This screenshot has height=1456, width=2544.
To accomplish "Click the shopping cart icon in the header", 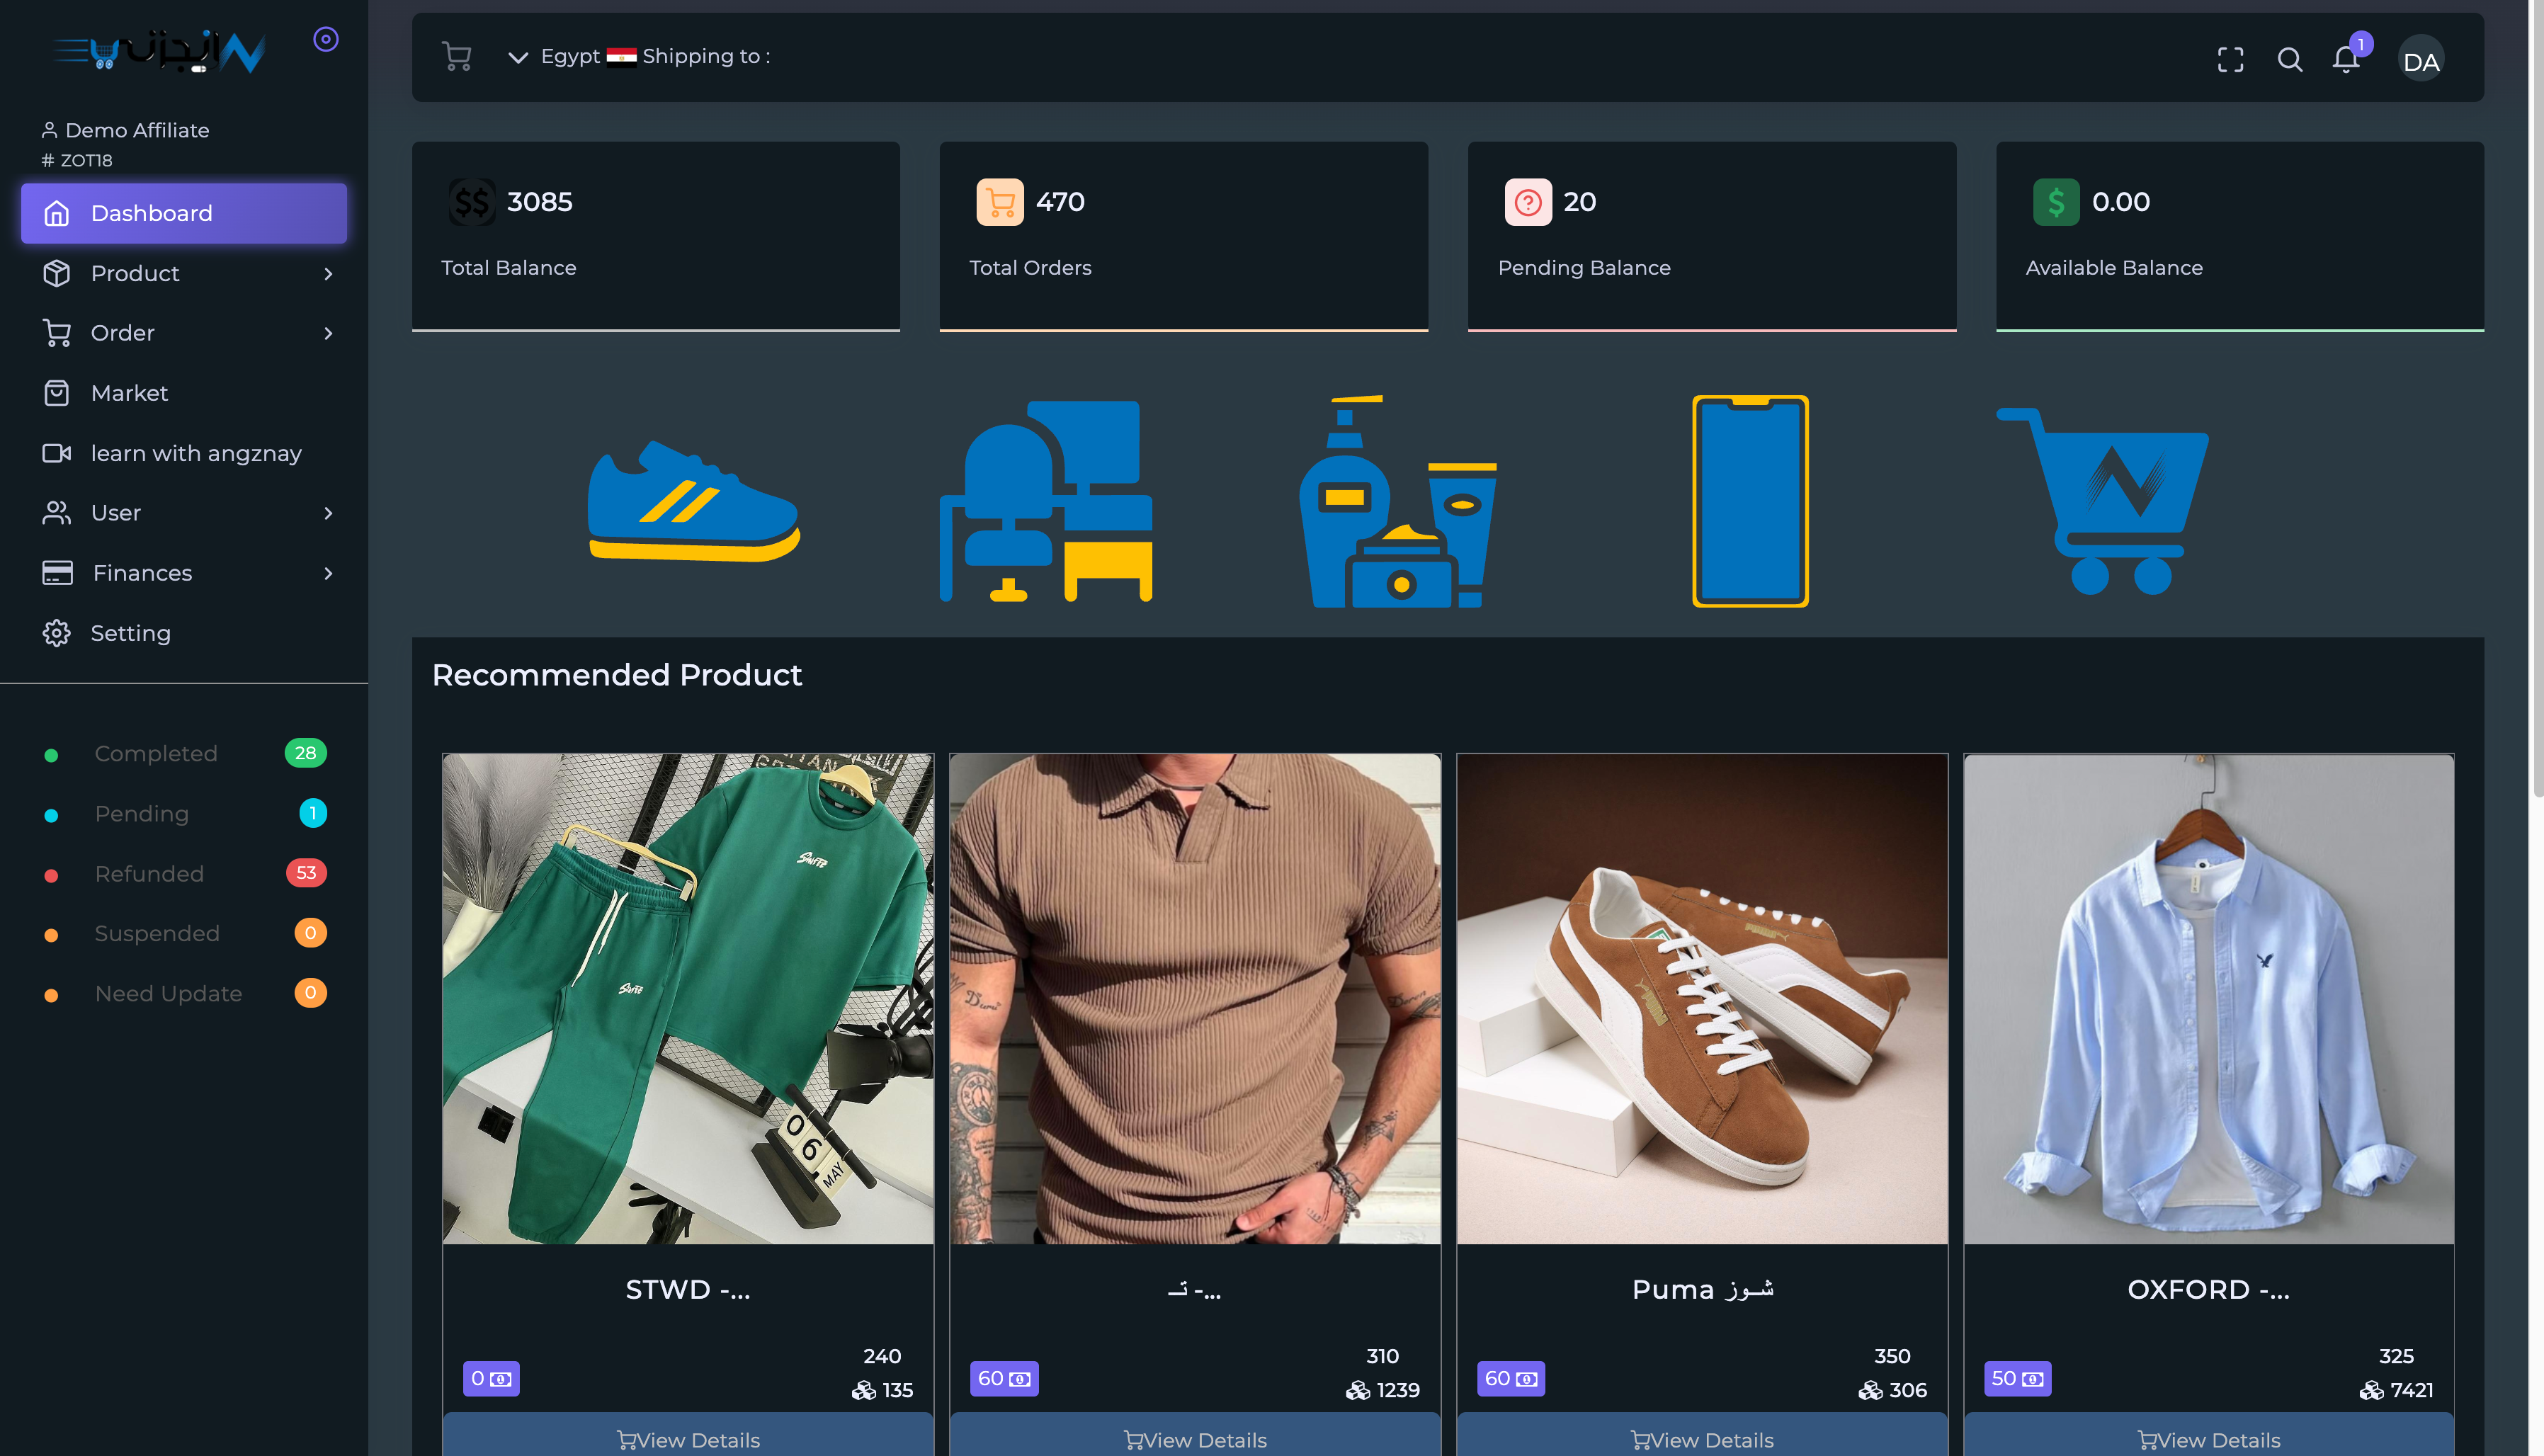I will tap(456, 57).
